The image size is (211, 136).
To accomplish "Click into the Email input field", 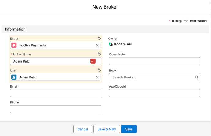I will [x=56, y=93].
